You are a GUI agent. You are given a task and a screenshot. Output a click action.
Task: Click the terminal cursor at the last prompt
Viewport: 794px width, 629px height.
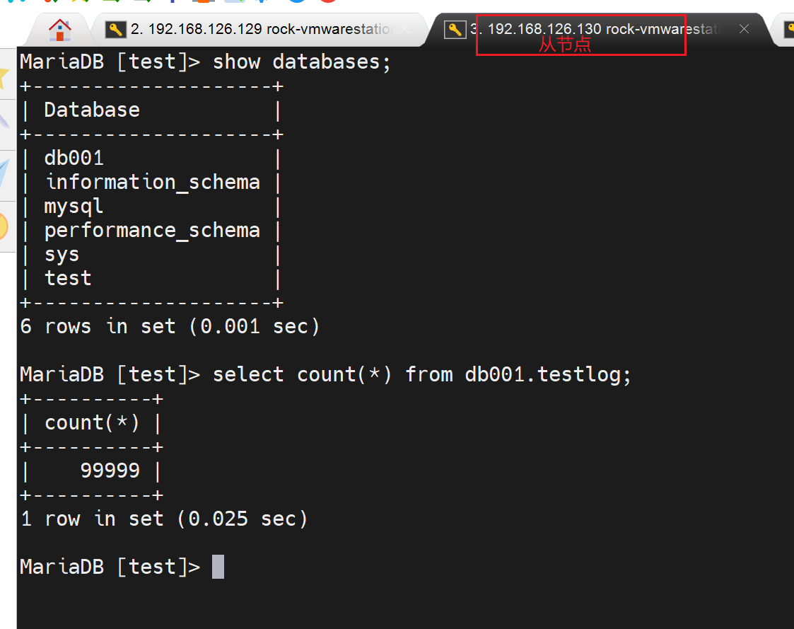[x=218, y=567]
